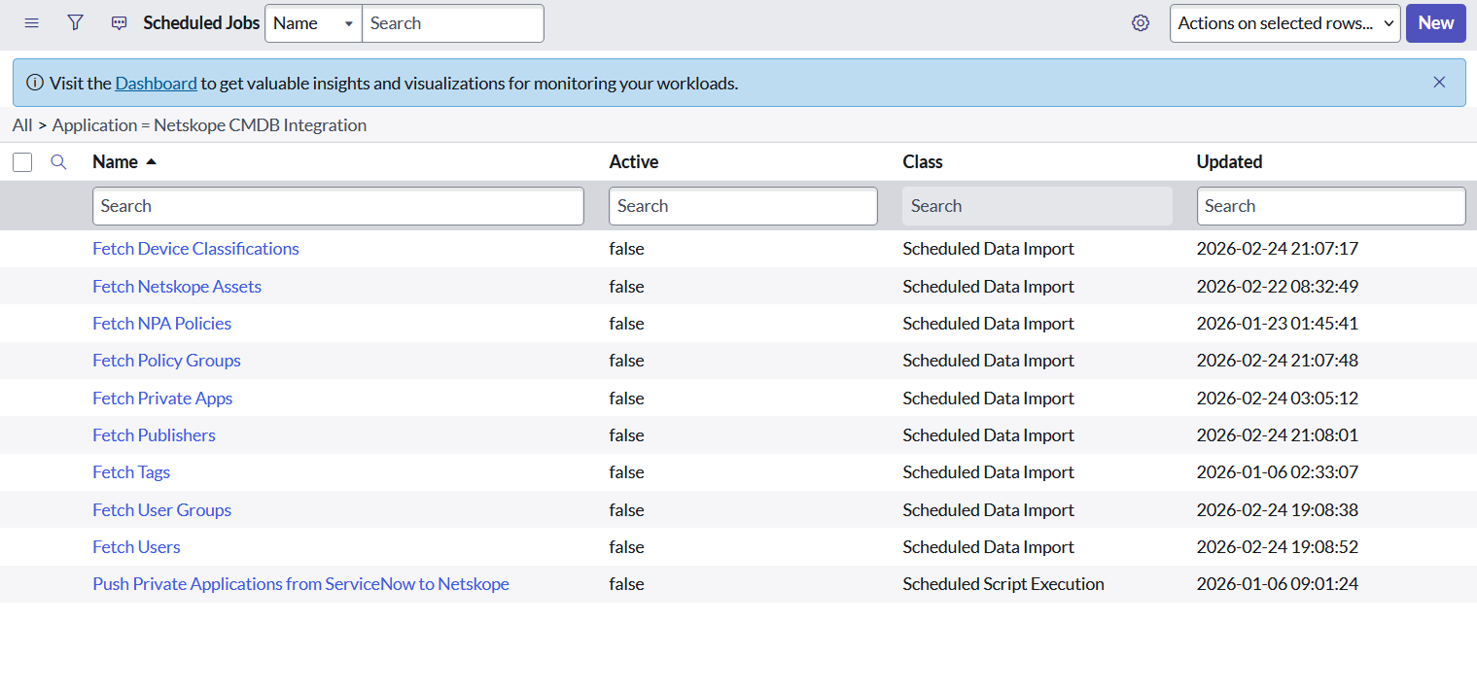
Task: Open the personalize list gear icon
Action: (1141, 23)
